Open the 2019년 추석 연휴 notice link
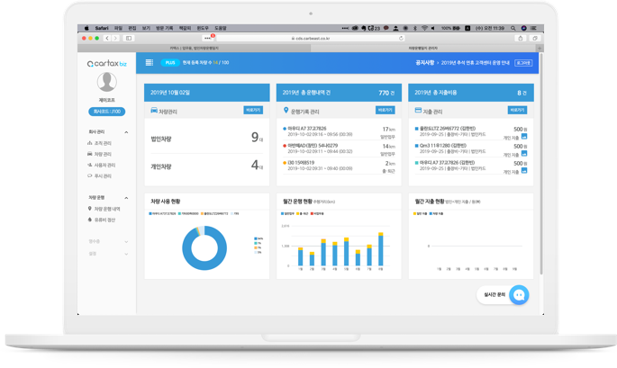The image size is (617, 368). [x=475, y=63]
